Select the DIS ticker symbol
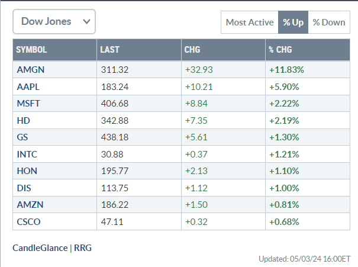 point(25,188)
